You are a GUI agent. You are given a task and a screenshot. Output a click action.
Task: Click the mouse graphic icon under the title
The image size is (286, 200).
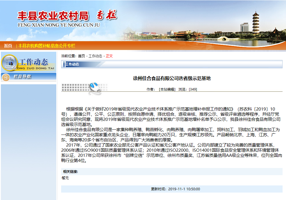pyautogui.click(x=95, y=89)
